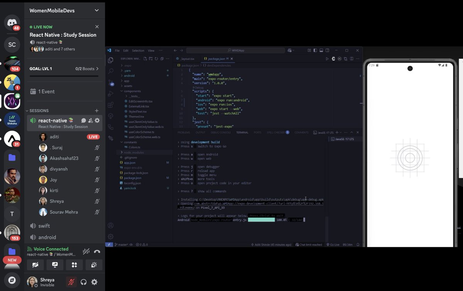The height and width of the screenshot is (291, 463).
Task: Open VS Code Manage gear icon
Action: tap(111, 236)
